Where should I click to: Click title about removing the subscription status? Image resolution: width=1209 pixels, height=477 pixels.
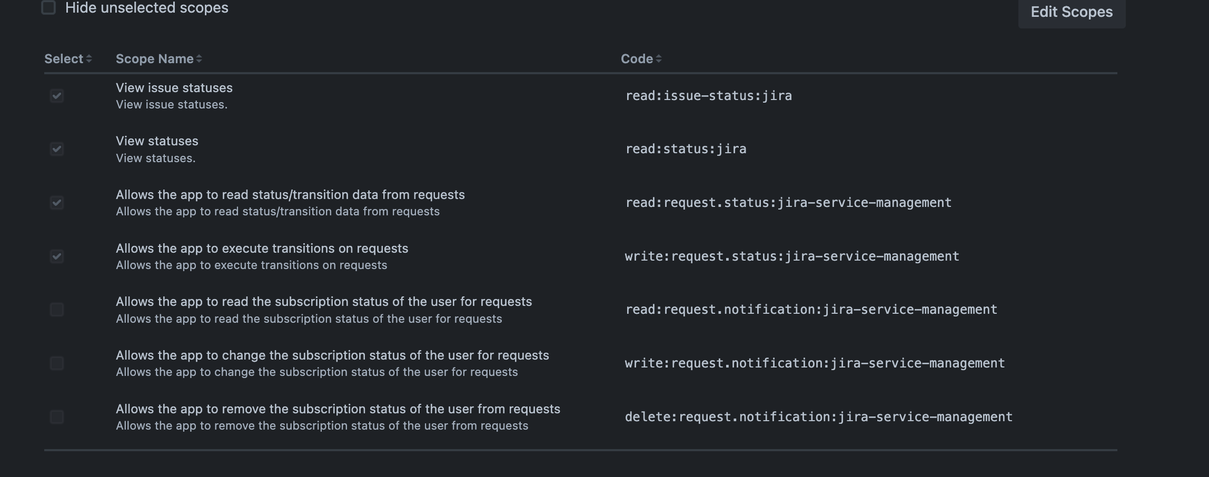(x=338, y=409)
